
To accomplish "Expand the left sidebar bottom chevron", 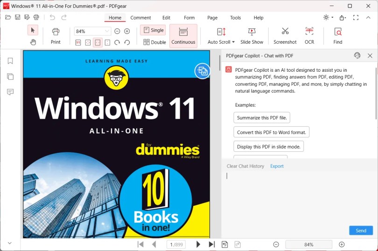I will 10,243.
